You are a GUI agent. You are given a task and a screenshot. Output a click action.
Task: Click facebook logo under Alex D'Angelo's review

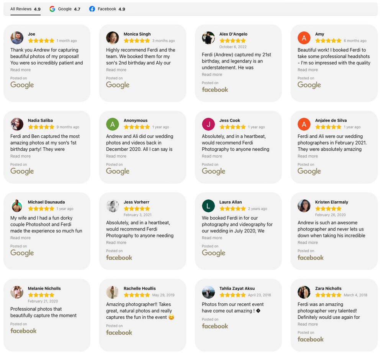pos(215,90)
